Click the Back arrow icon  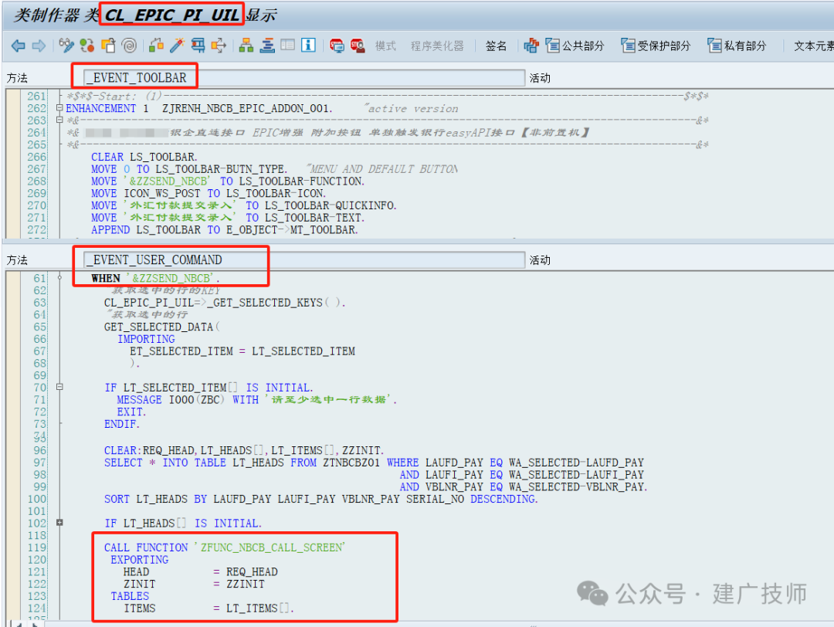tap(18, 46)
